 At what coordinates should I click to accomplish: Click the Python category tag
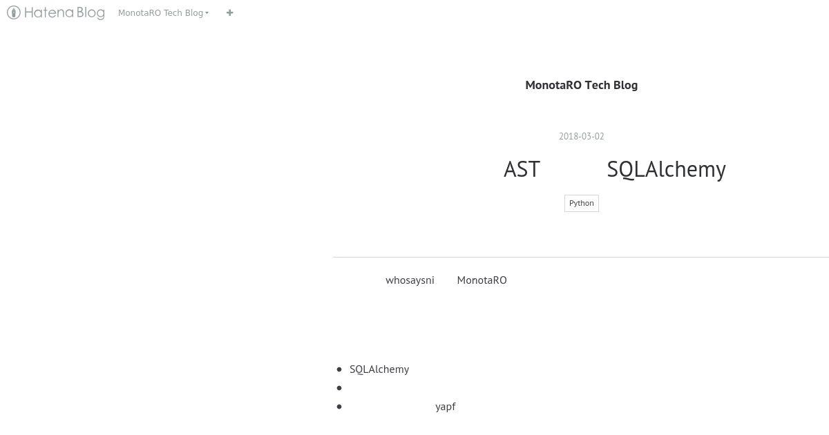[x=581, y=203]
